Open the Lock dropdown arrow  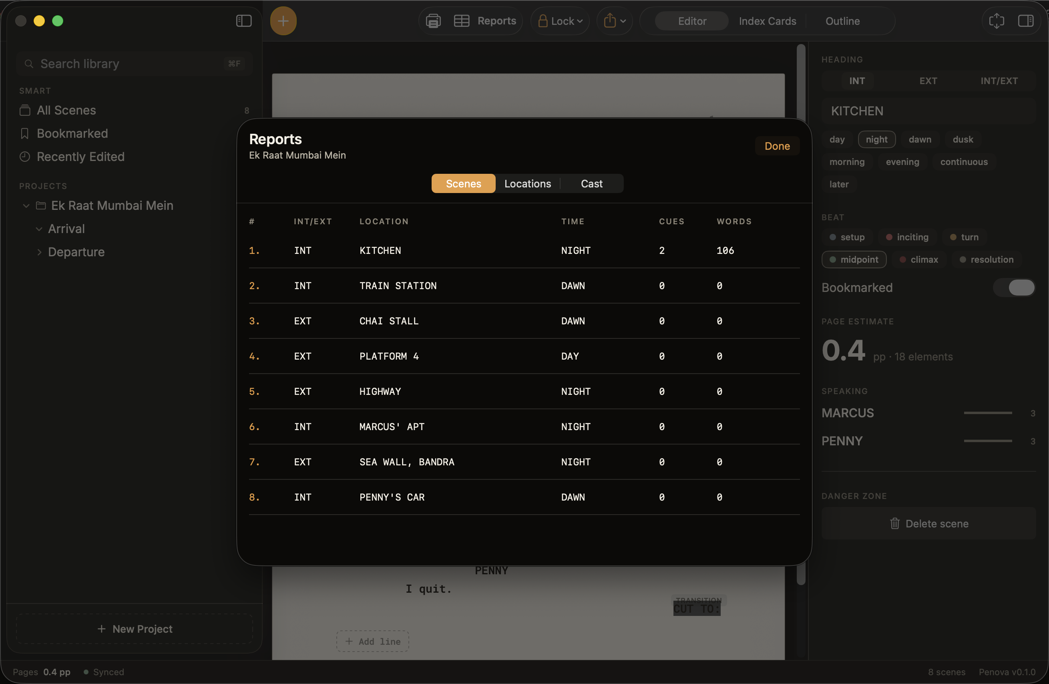coord(580,21)
